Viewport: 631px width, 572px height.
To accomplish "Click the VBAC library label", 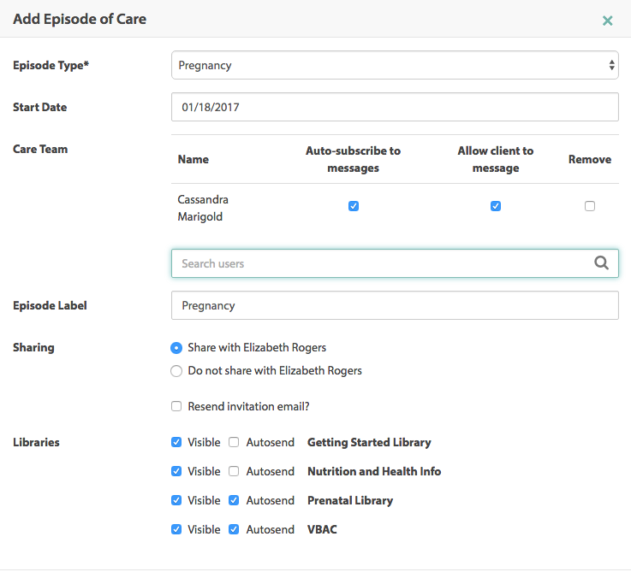I will [322, 529].
